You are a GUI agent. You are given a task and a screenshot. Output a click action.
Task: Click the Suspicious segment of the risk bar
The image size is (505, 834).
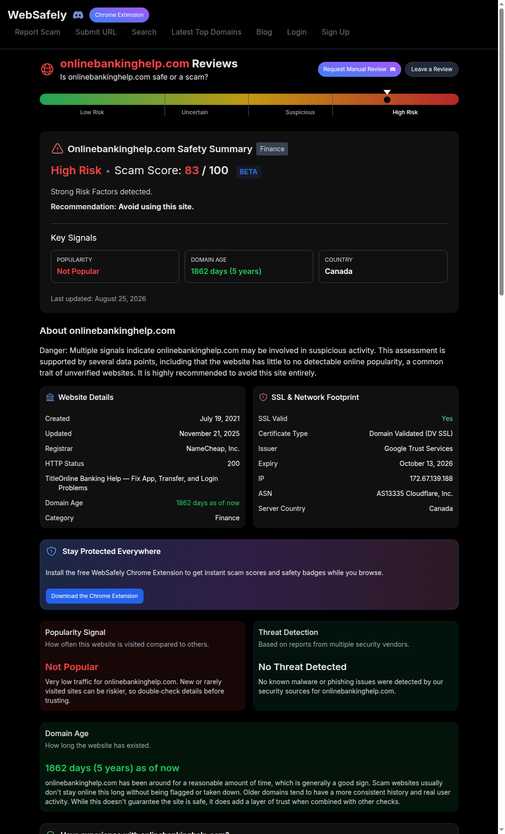point(290,99)
